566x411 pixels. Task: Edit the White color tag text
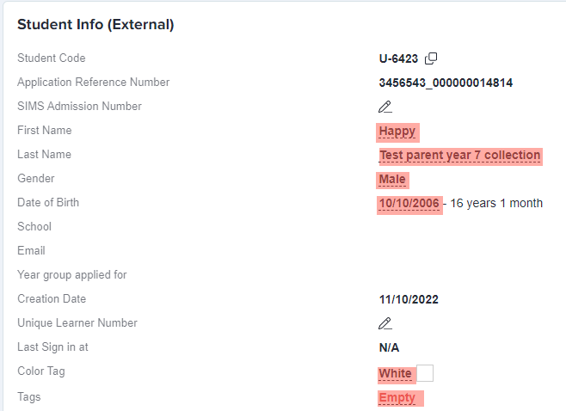pos(396,374)
